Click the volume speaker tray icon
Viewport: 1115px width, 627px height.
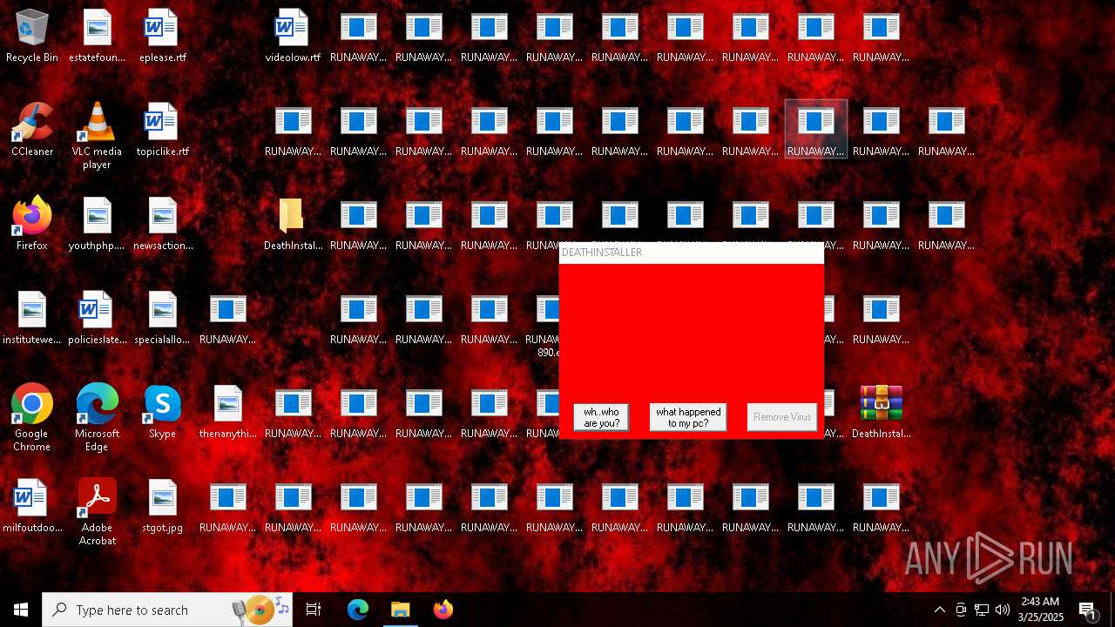pos(1003,610)
